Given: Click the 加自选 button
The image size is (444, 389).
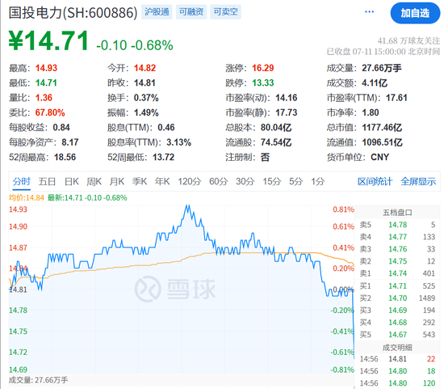Looking at the screenshot, I should (x=415, y=13).
